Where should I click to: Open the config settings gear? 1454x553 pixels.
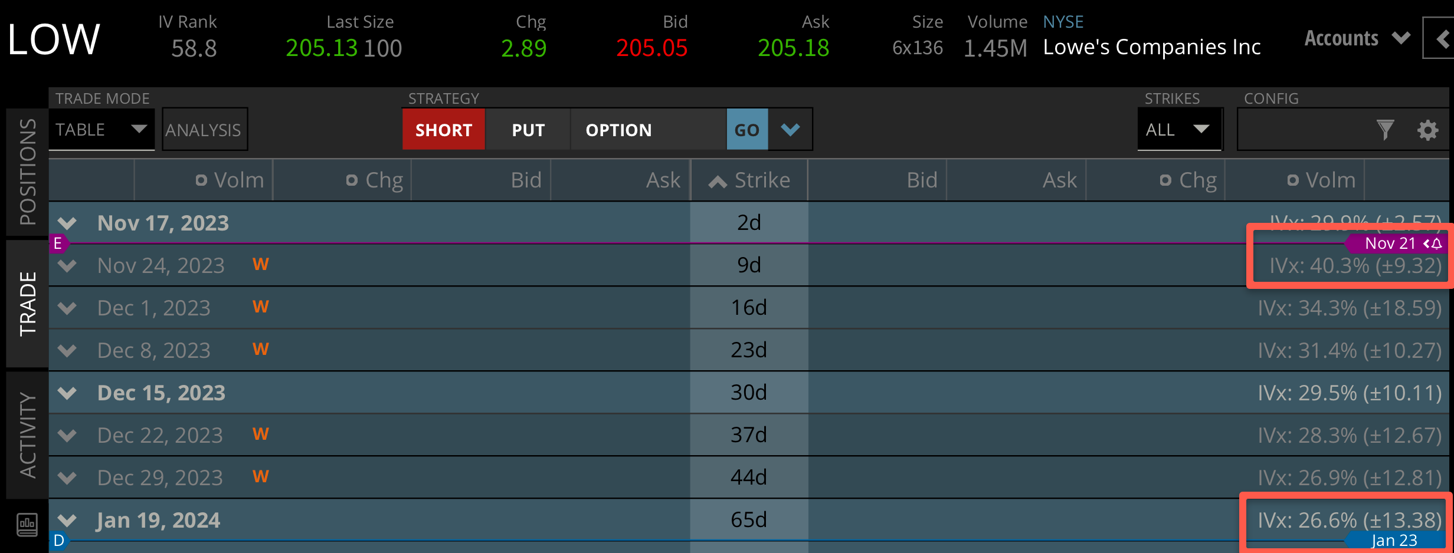pyautogui.click(x=1427, y=130)
